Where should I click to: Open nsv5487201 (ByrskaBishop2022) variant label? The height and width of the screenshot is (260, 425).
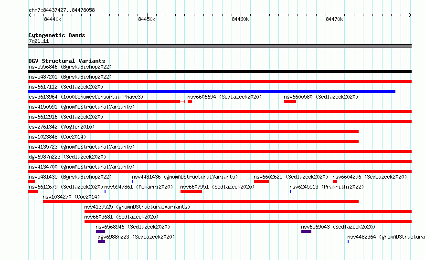[70, 77]
